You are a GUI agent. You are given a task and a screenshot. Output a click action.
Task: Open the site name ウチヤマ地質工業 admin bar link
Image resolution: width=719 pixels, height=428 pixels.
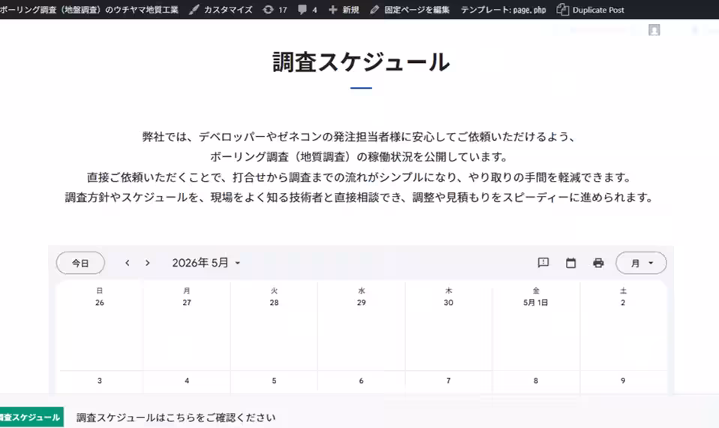[x=89, y=10]
